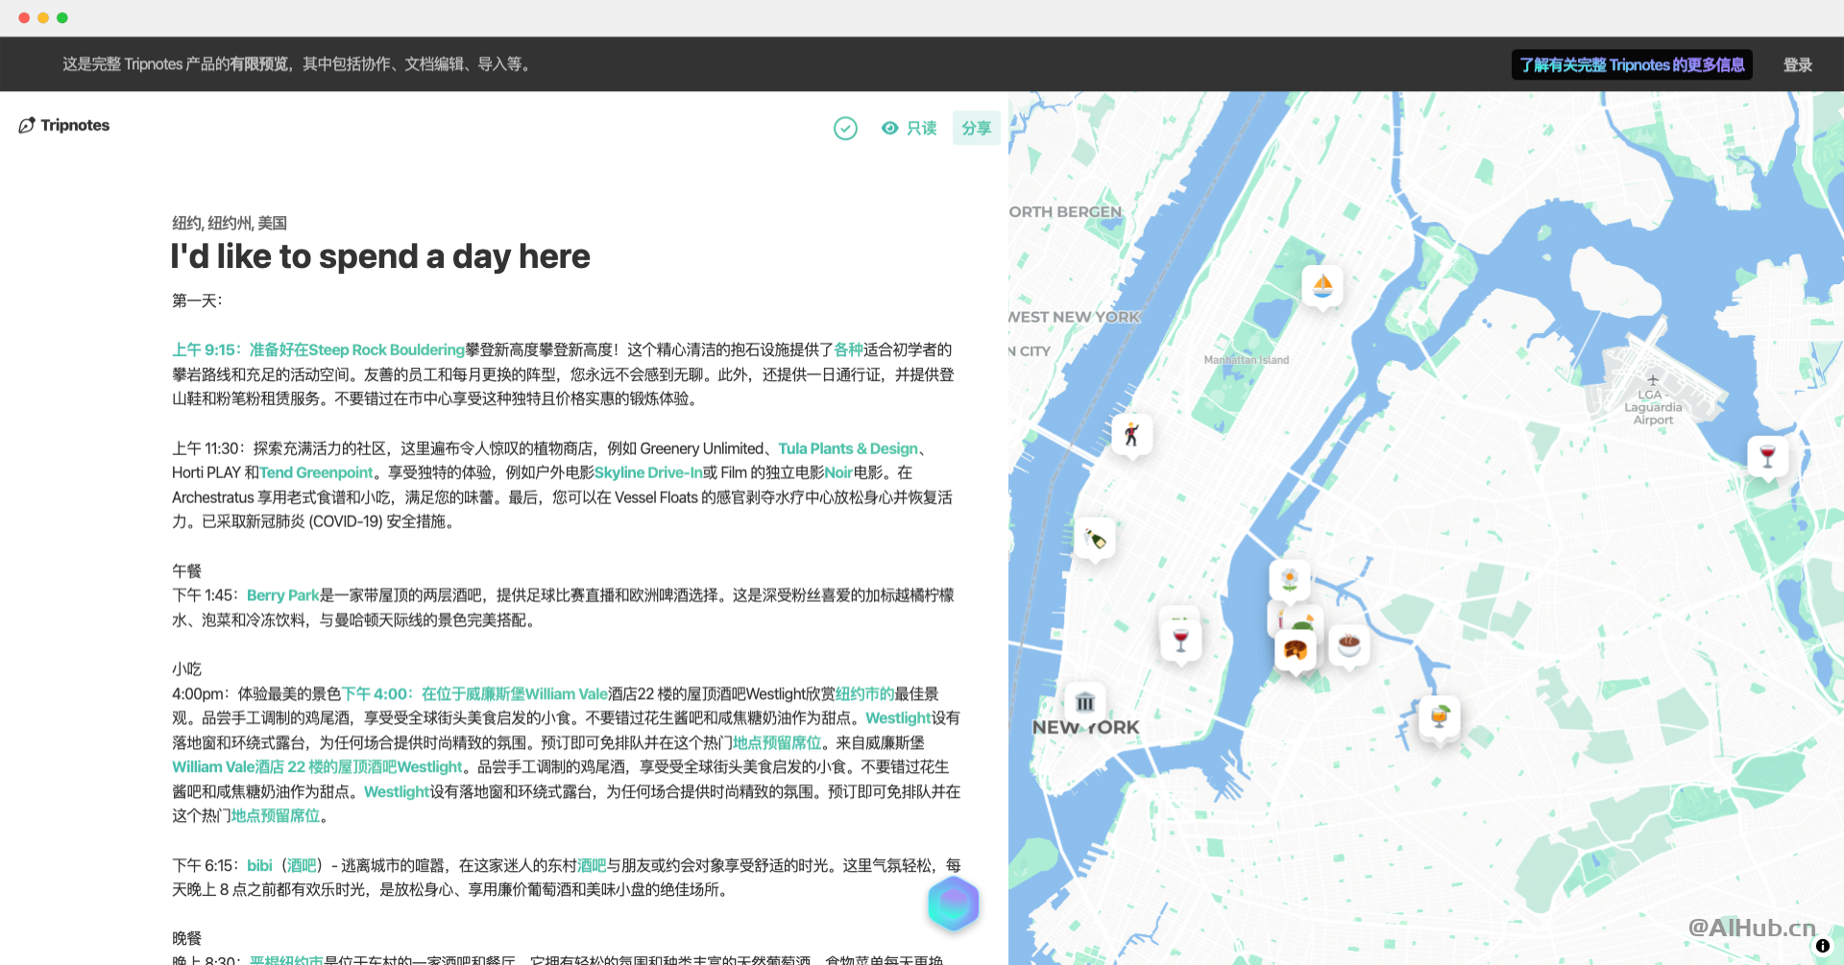This screenshot has width=1844, height=965.
Task: Open the glowing AI assistant orb
Action: point(953,904)
